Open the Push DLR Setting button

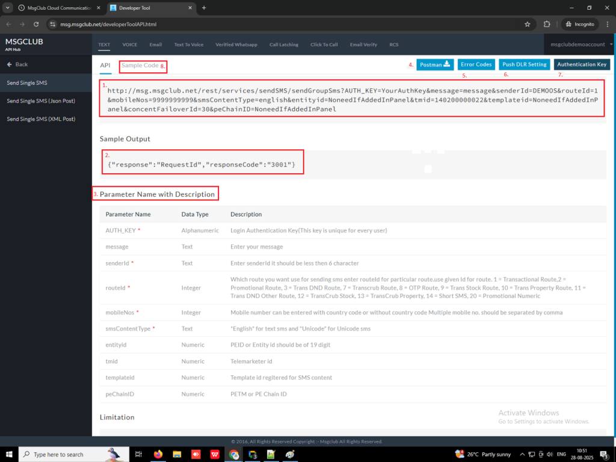[525, 64]
